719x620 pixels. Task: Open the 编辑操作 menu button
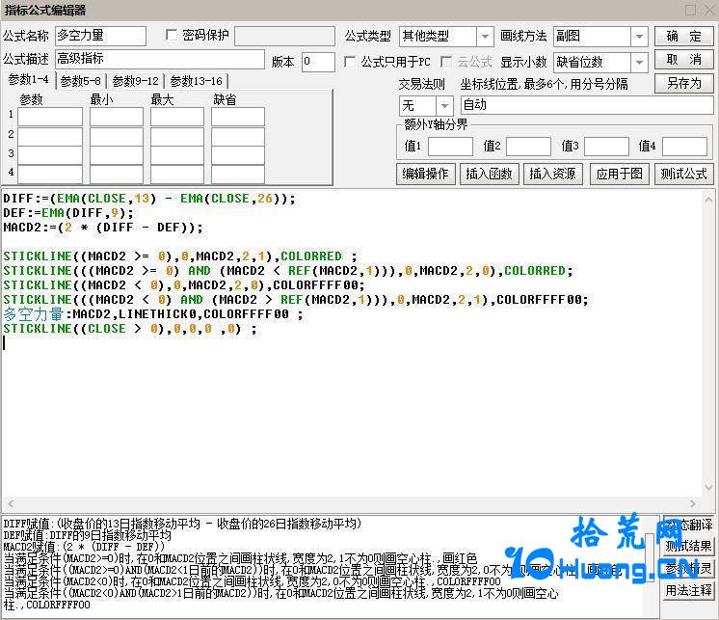[426, 174]
